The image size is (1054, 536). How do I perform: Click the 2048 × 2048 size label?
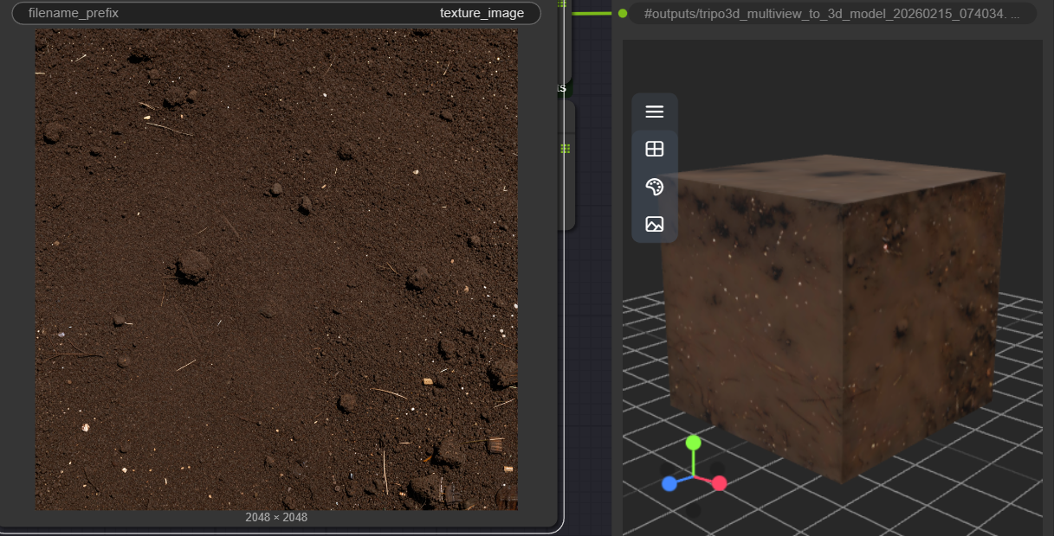click(x=276, y=517)
